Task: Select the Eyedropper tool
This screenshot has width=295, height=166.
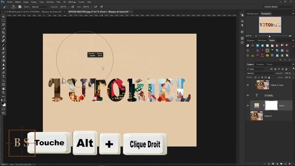Action: [3, 36]
